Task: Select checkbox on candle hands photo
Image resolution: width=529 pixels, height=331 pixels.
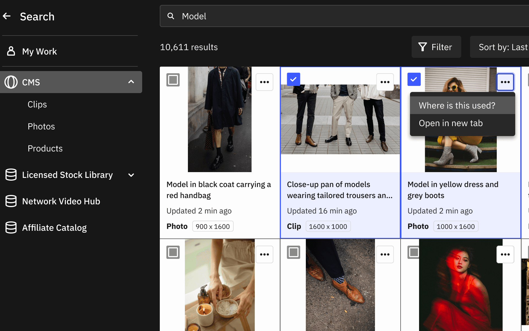Action: coord(173,252)
